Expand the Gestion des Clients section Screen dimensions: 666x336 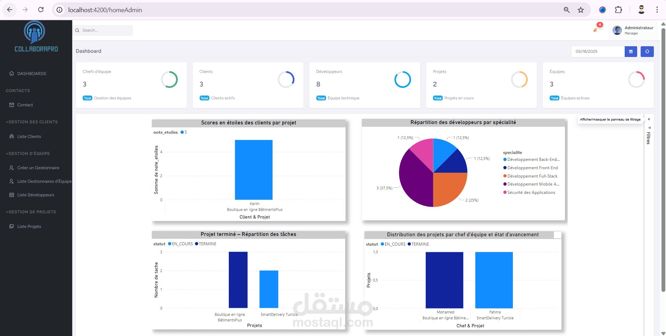[x=32, y=122]
